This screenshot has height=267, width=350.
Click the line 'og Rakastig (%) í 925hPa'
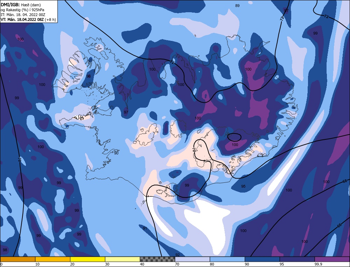[x=22, y=9]
